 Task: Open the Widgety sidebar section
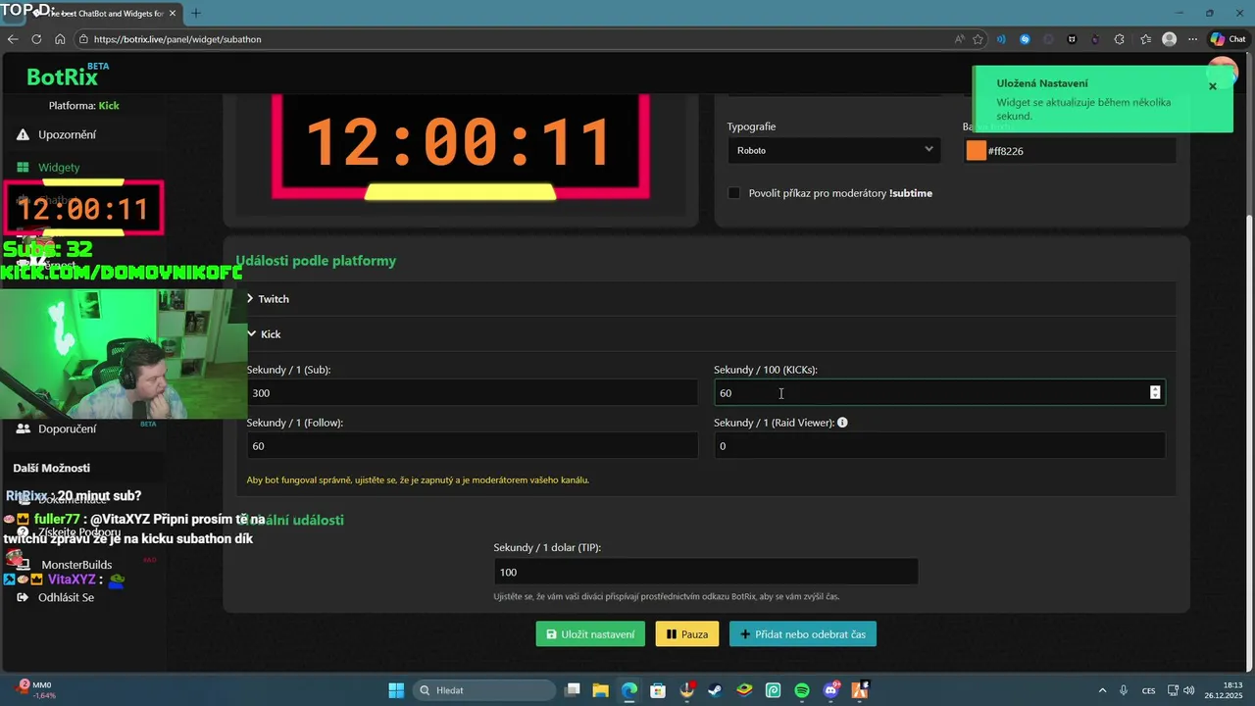(49, 168)
